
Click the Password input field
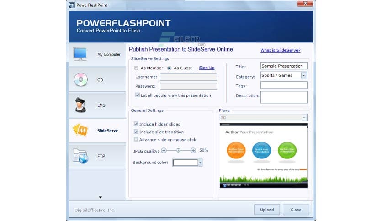pos(188,86)
